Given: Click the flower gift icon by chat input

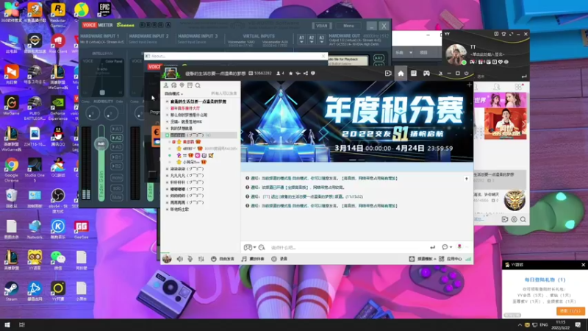Looking at the screenshot, I should pyautogui.click(x=459, y=247).
